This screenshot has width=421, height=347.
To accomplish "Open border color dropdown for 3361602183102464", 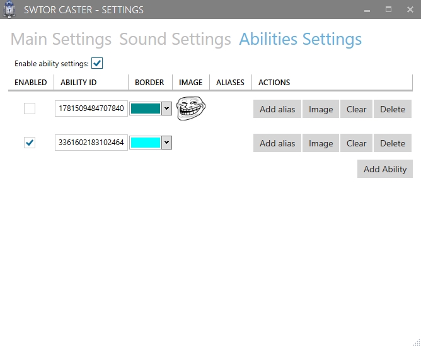I will [x=166, y=143].
